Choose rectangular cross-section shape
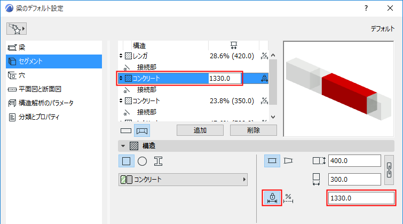This screenshot has height=224, width=403. click(x=126, y=161)
